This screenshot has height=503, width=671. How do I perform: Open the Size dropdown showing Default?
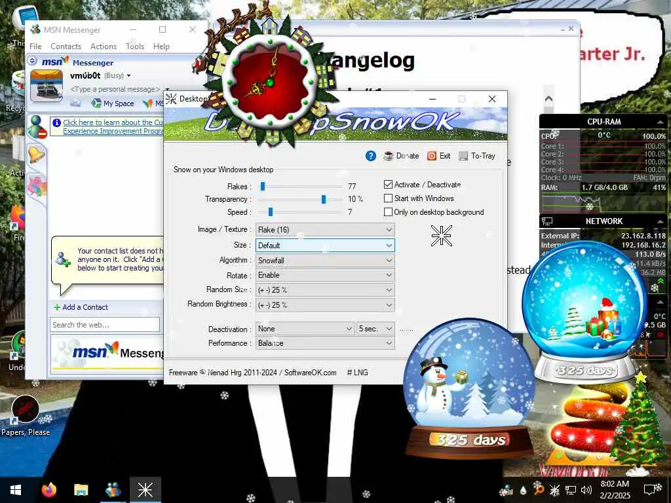click(x=325, y=245)
